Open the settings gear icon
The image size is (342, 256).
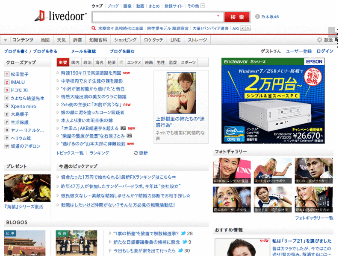[319, 40]
